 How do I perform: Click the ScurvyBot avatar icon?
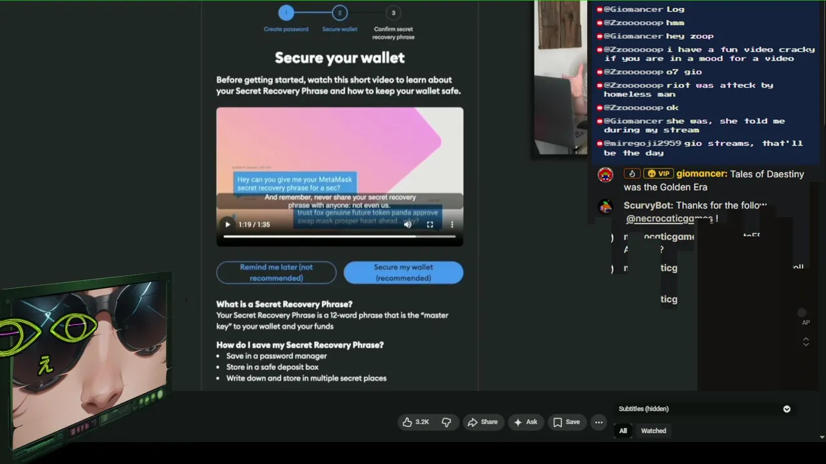point(605,206)
